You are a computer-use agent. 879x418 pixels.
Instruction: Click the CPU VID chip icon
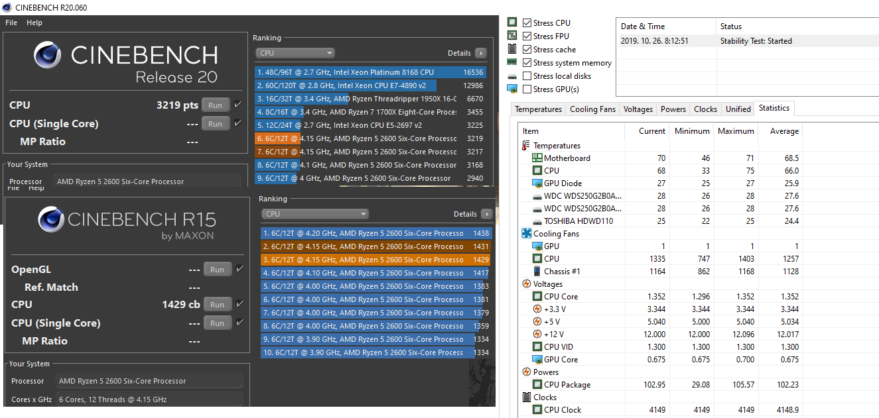(537, 346)
